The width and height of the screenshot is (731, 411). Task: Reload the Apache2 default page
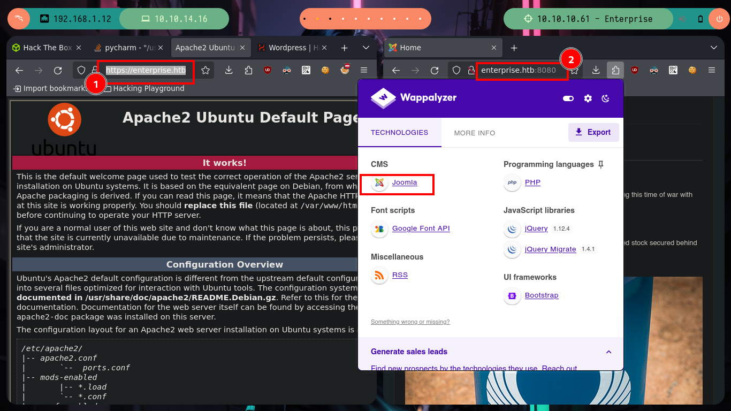58,70
